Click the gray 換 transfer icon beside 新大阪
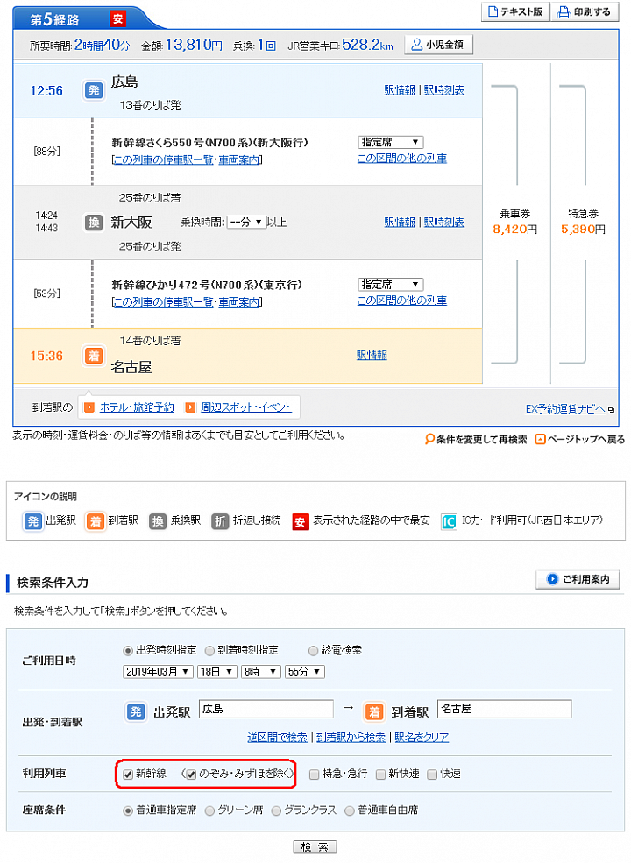 point(94,223)
